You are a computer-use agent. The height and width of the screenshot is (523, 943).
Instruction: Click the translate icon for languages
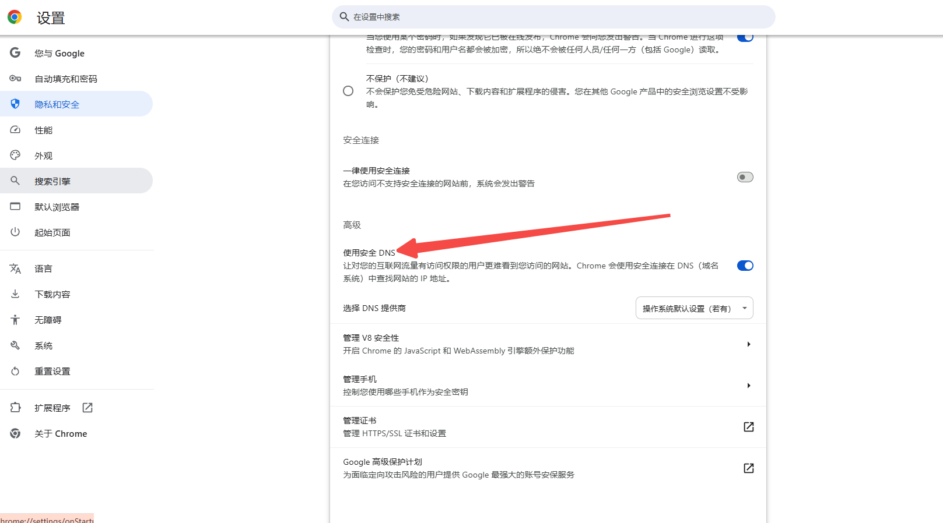15,268
